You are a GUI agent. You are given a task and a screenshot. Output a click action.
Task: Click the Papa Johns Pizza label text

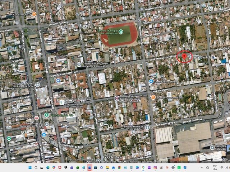pyautogui.click(x=21, y=14)
